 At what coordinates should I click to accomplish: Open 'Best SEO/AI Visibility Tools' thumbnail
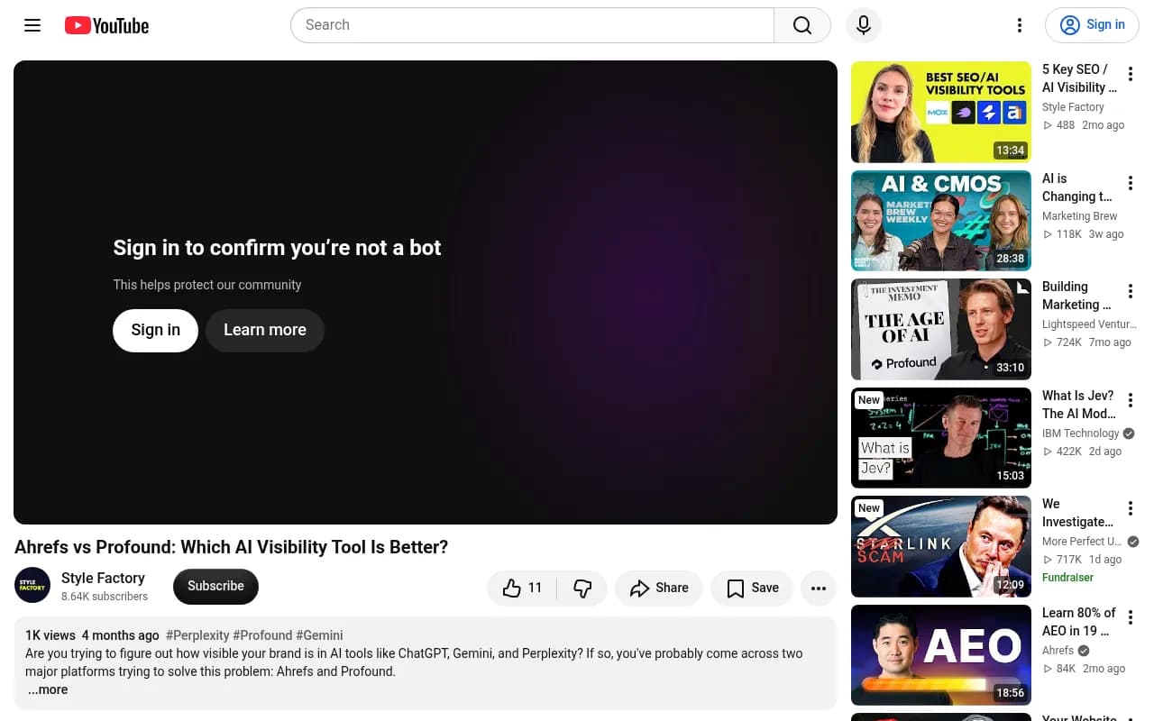click(941, 112)
